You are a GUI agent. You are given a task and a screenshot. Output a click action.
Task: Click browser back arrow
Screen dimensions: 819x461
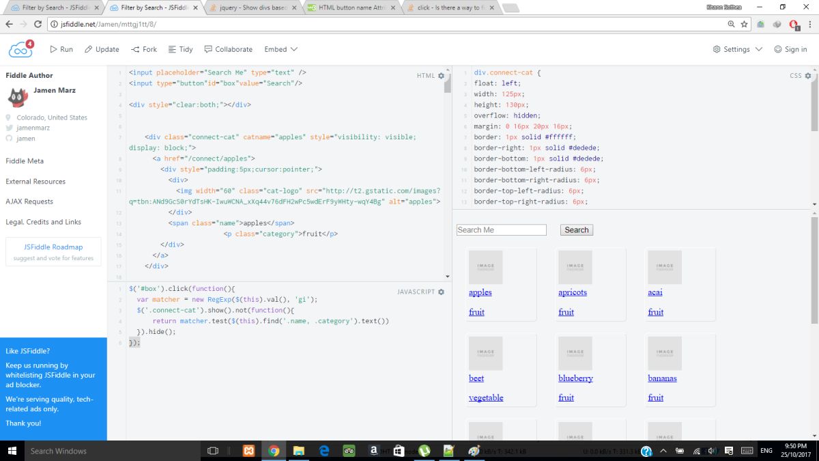10,24
